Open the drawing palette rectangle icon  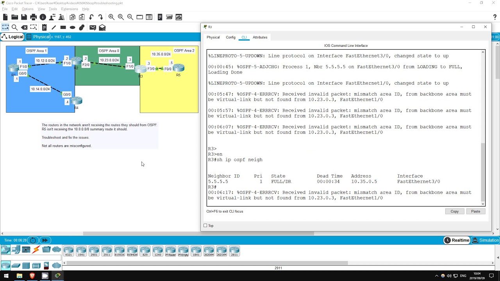(x=139, y=17)
